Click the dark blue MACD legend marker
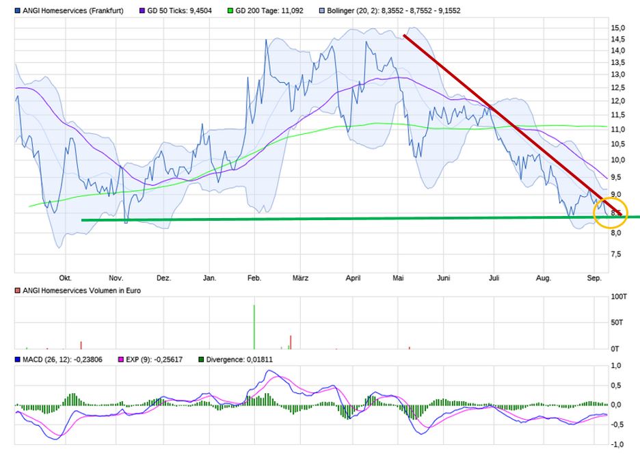This screenshot has width=640, height=458. tap(17, 359)
